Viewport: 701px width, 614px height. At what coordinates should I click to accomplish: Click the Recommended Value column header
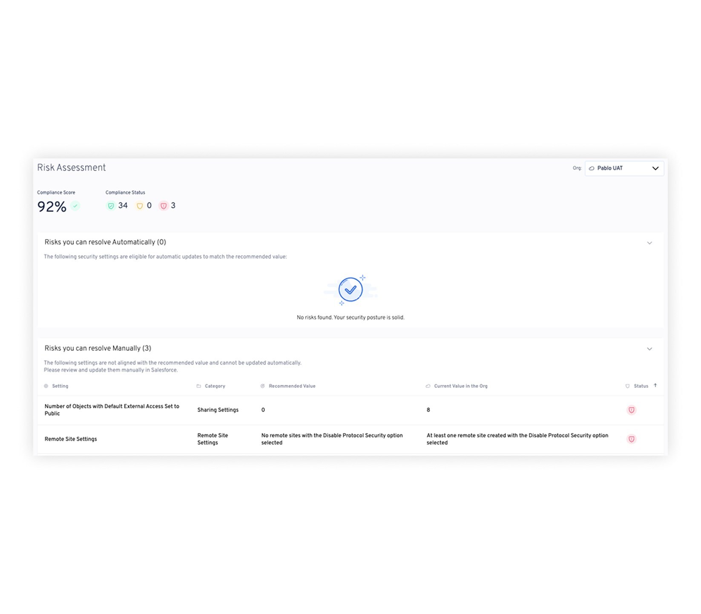[292, 386]
